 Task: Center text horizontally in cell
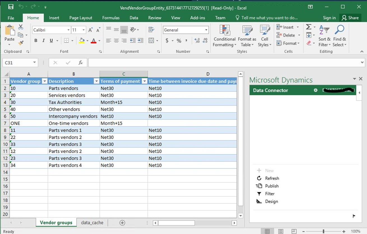point(116,41)
